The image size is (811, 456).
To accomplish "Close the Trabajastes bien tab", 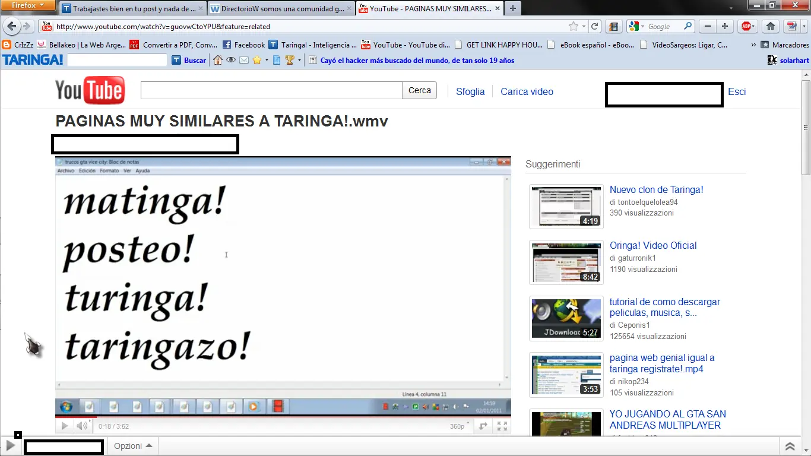I will click(200, 9).
